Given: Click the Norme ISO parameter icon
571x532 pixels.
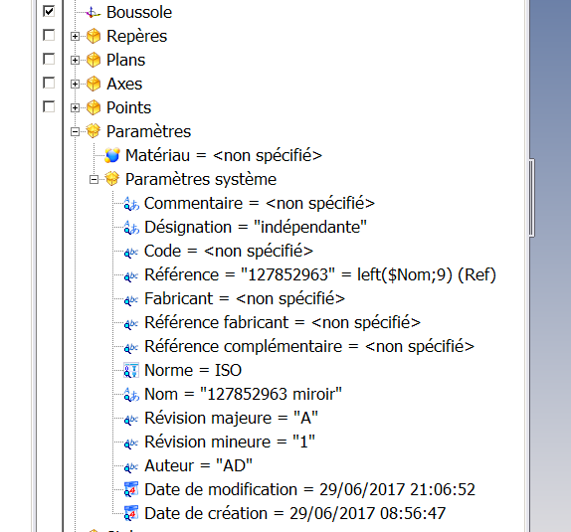Looking at the screenshot, I should tap(131, 370).
